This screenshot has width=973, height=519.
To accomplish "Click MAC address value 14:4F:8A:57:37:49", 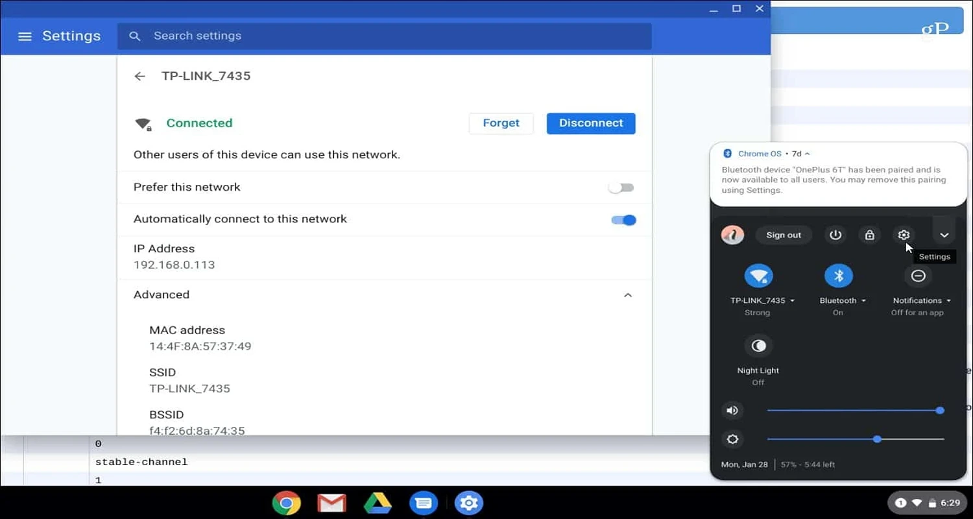I will coord(200,346).
